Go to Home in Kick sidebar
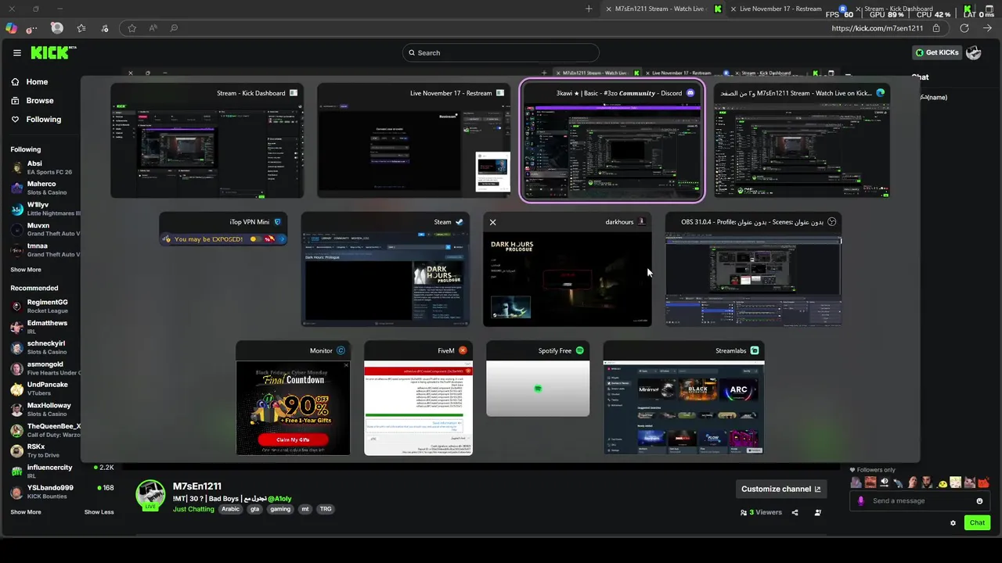Viewport: 1002px width, 563px height. [30, 82]
